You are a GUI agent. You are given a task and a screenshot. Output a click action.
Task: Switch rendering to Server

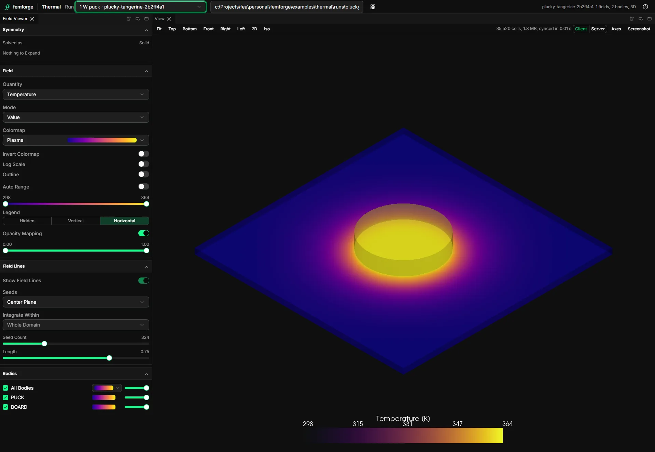click(598, 29)
